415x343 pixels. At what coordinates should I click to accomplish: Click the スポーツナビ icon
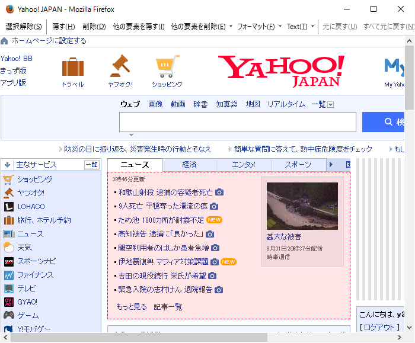(x=9, y=262)
